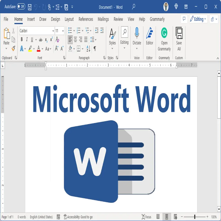
Task: Expand the Styles gallery dropdown
Action: [112, 49]
